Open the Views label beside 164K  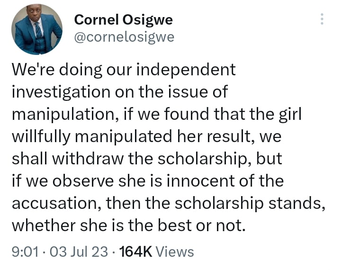pyautogui.click(x=175, y=252)
